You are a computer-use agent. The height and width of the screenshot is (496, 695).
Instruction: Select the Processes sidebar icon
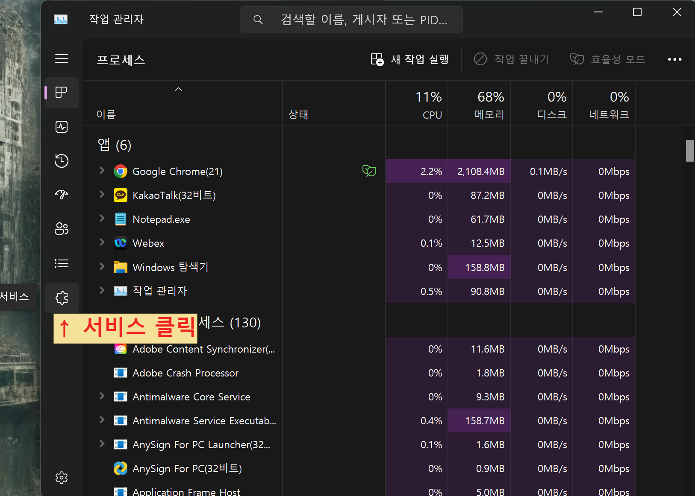coord(62,92)
